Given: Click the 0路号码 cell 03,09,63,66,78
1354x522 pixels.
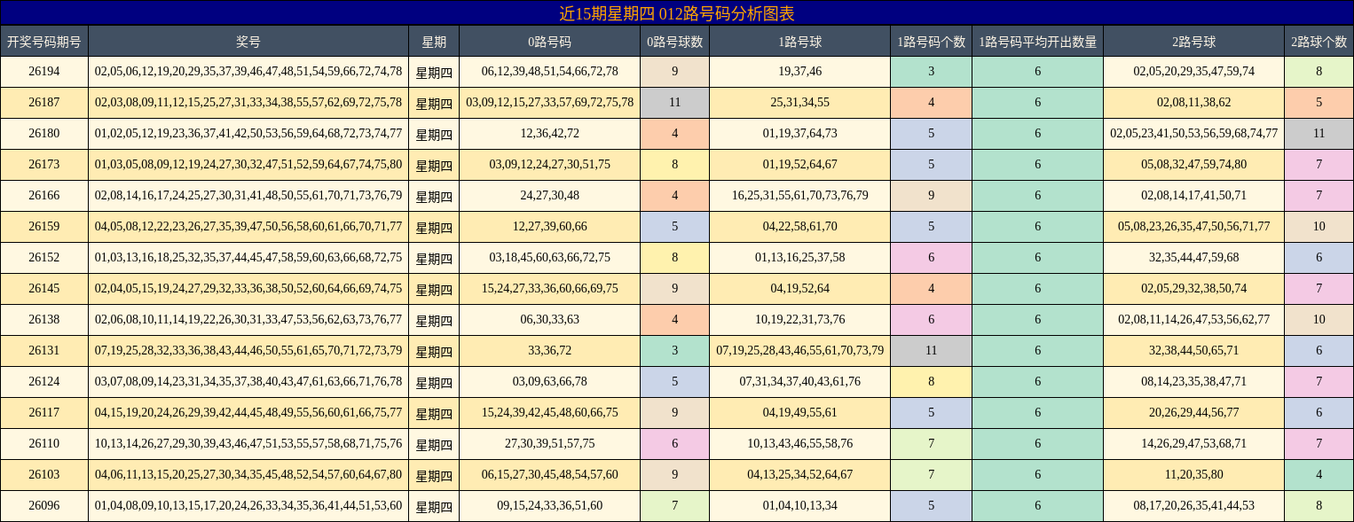Looking at the screenshot, I should coord(549,382).
